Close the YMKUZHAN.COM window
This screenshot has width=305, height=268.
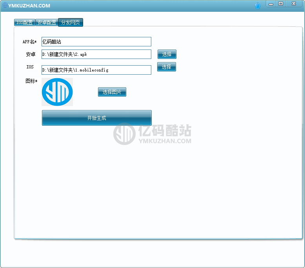pos(294,4)
